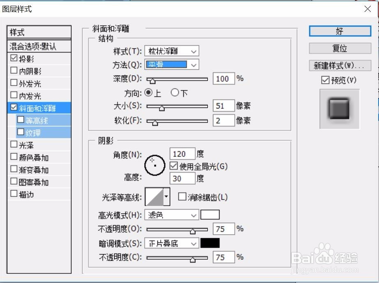Open the 暗调模式 shadow mode dropdown
Screen dimensions: 379x283
click(171, 243)
